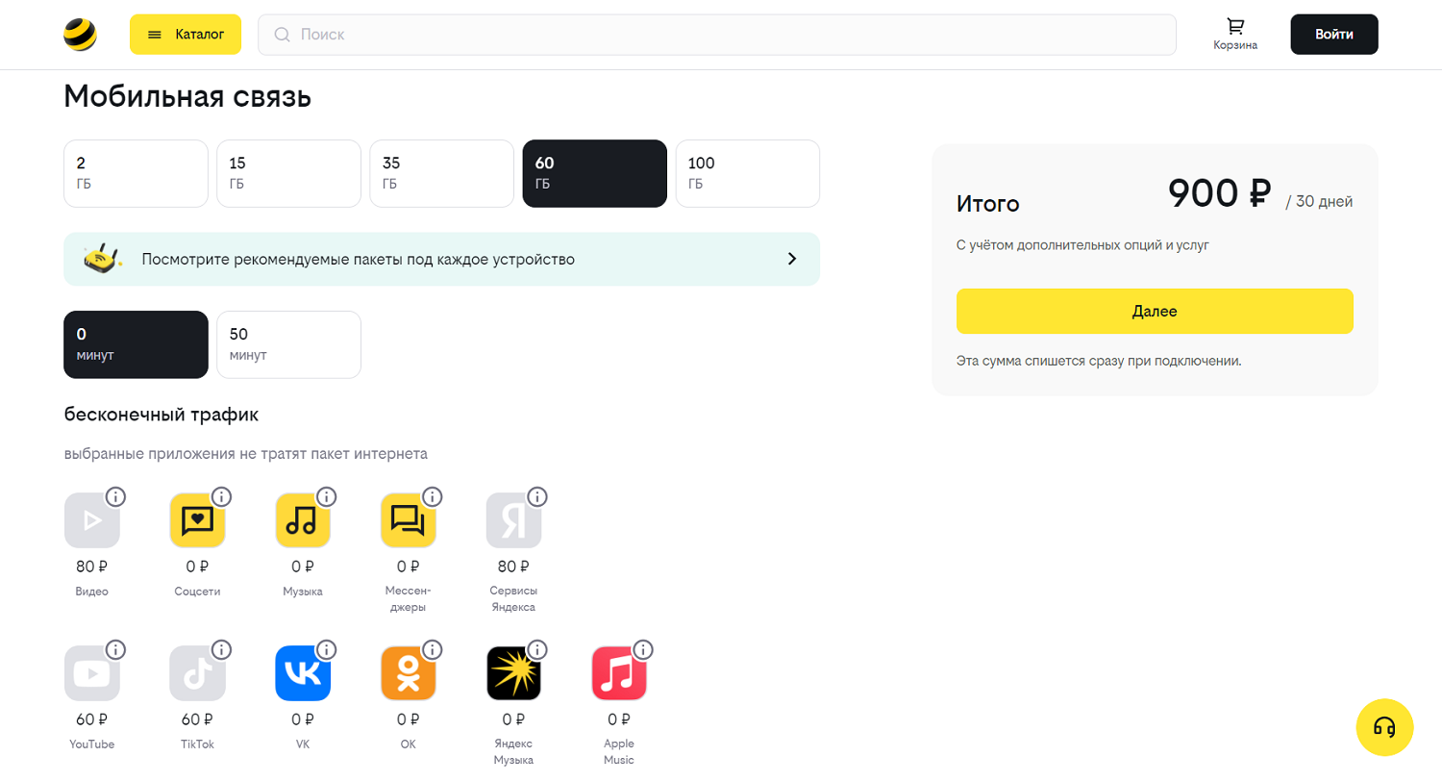This screenshot has width=1442, height=782.
Task: Open the Каталог menu
Action: [x=186, y=35]
